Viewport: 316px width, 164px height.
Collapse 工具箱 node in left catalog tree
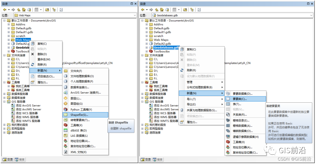pyautogui.click(x=4, y=82)
